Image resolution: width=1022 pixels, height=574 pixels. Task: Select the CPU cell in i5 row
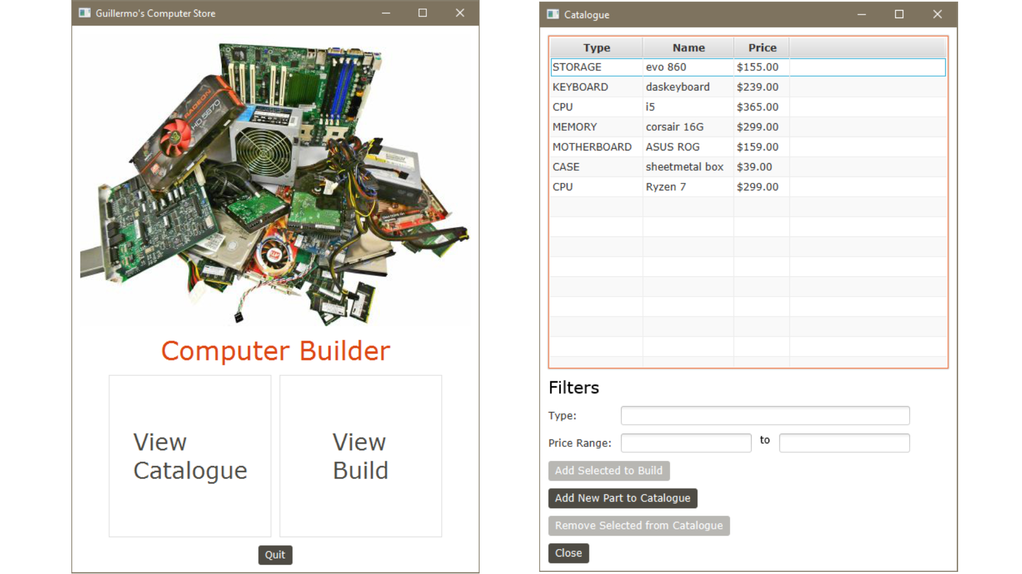point(596,107)
